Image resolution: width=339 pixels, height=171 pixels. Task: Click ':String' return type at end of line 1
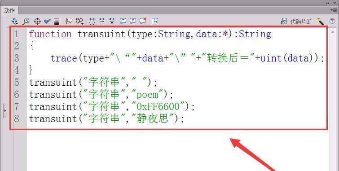pos(253,34)
